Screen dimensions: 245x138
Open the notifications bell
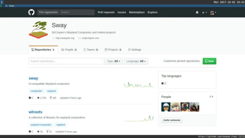(x=197, y=12)
